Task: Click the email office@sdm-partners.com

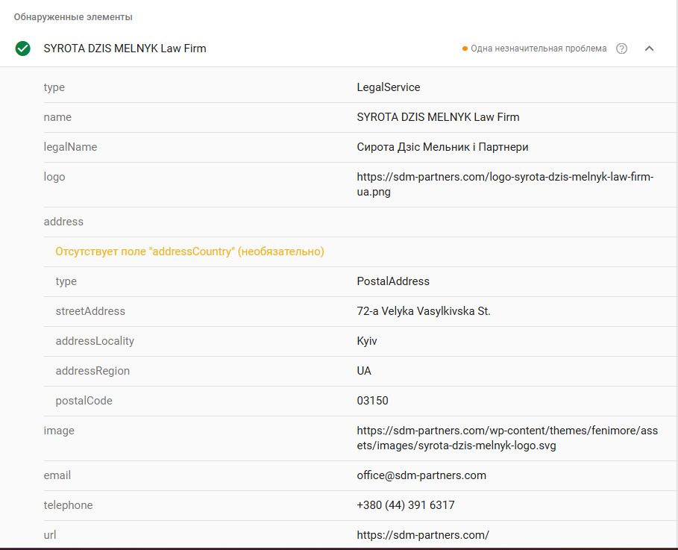Action: (x=421, y=475)
